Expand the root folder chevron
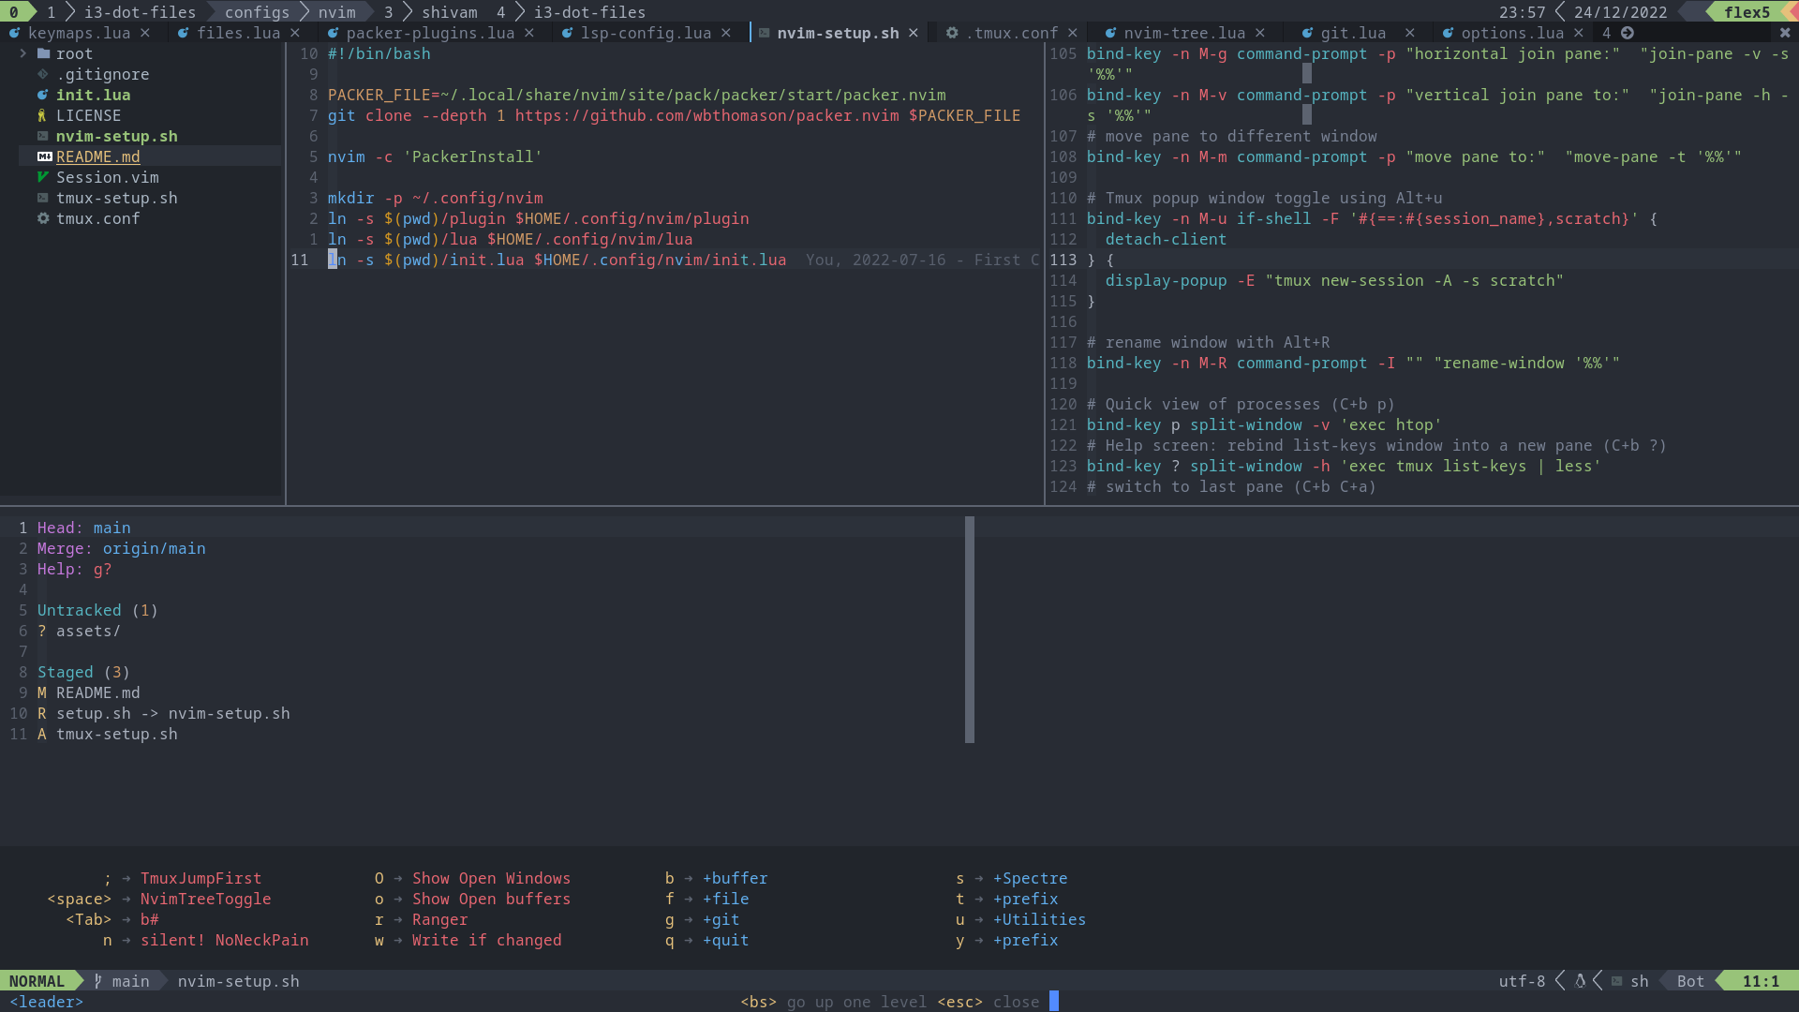 click(x=23, y=53)
